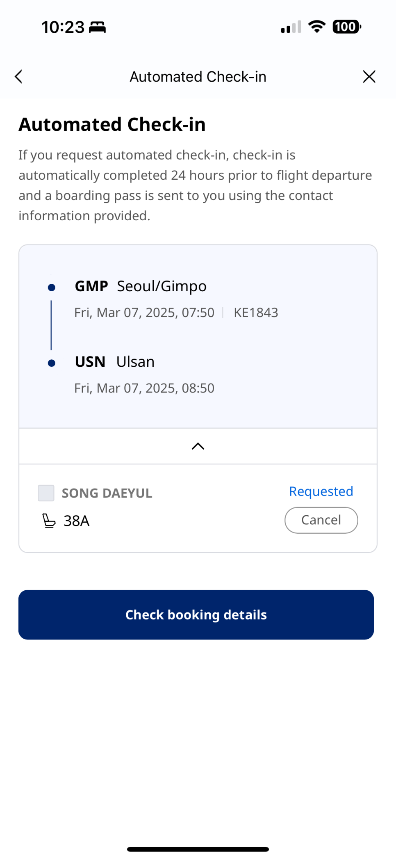
Task: Tap the home indicator bar
Action: (198, 849)
